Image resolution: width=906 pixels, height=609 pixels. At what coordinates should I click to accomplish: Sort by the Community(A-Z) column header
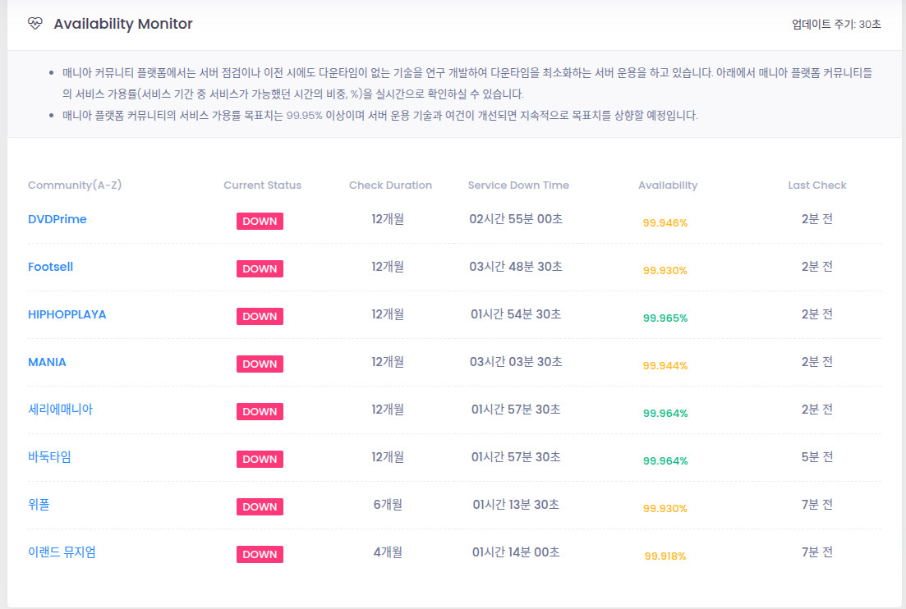click(75, 185)
